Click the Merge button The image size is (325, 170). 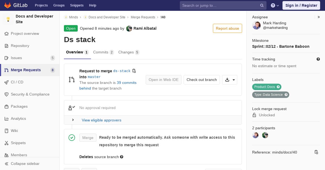pyautogui.click(x=88, y=138)
